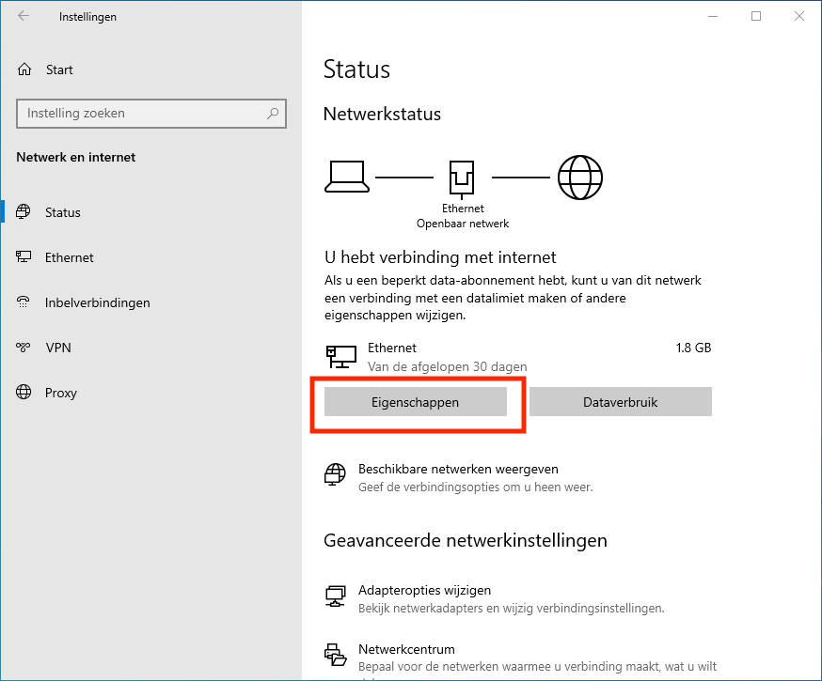Click the search magnifier icon
This screenshot has height=681, width=822.
point(273,114)
